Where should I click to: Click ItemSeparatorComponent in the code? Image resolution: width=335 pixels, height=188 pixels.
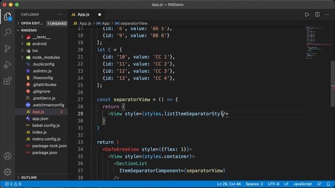point(150,171)
